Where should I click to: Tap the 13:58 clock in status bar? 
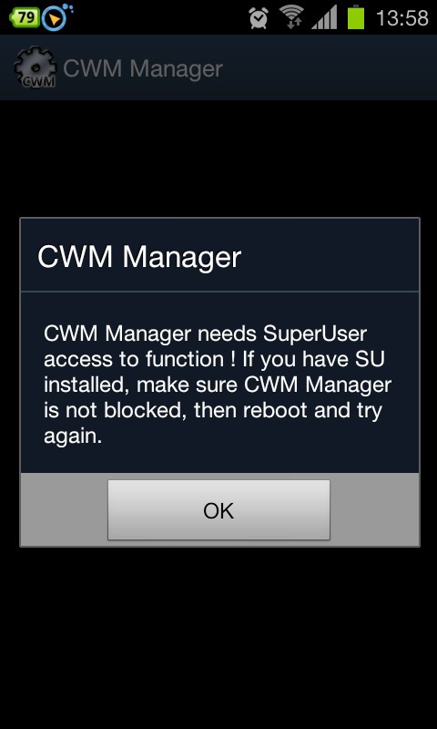point(401,18)
